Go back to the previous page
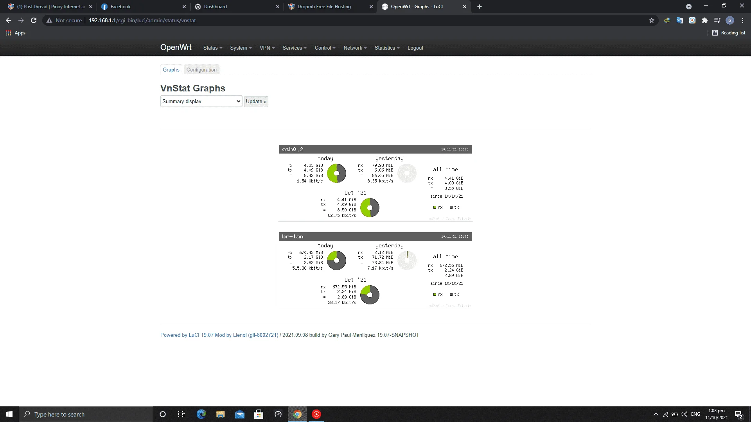This screenshot has width=751, height=422. click(x=9, y=20)
